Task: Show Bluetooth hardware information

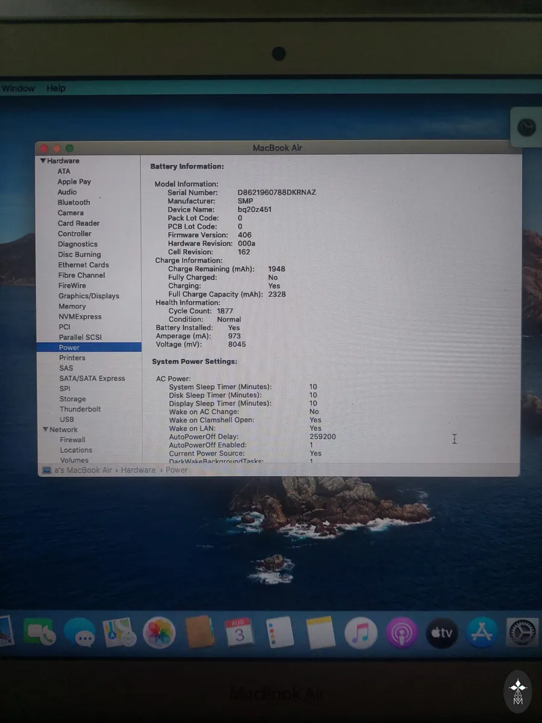Action: click(74, 202)
